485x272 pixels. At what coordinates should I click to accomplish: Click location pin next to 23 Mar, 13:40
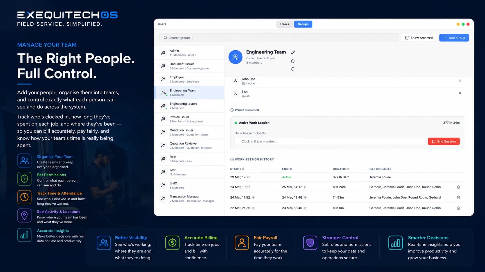click(x=305, y=208)
